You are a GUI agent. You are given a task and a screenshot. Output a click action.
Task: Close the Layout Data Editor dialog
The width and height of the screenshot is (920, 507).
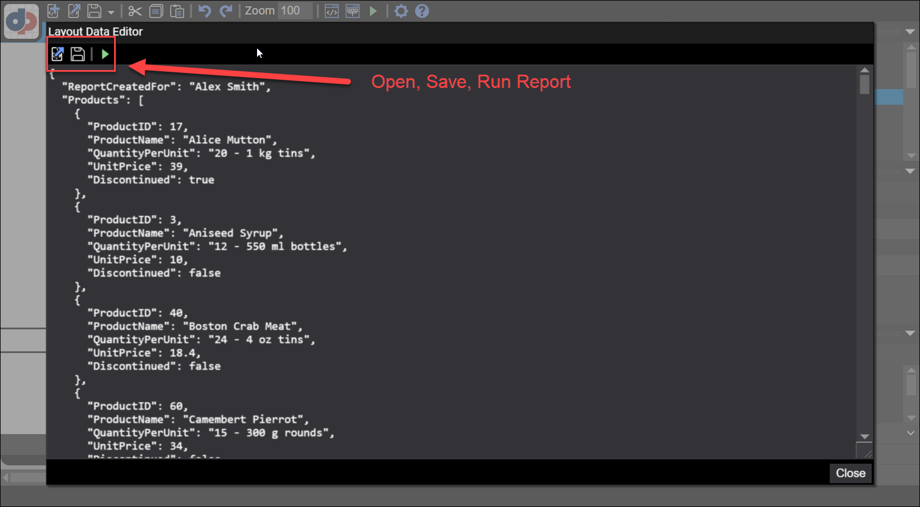click(850, 473)
